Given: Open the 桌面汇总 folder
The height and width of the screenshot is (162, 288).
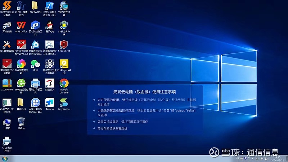Looking at the screenshot, I should point(21,104).
